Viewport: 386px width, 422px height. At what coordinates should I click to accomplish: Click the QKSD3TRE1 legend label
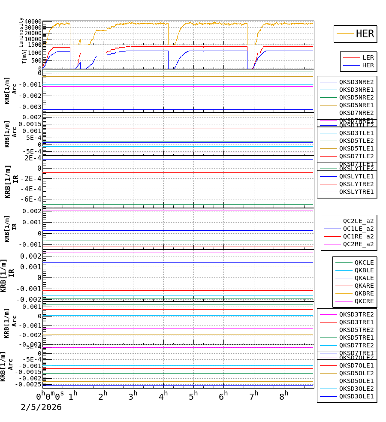click(356, 323)
